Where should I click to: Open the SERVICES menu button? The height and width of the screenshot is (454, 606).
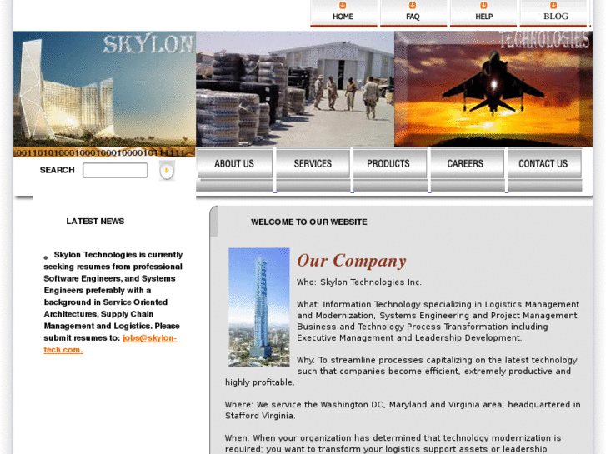(313, 164)
